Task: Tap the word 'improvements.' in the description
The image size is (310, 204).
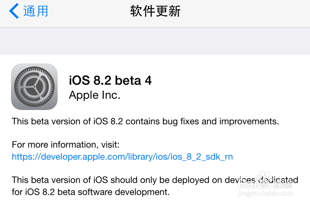Action: point(249,122)
